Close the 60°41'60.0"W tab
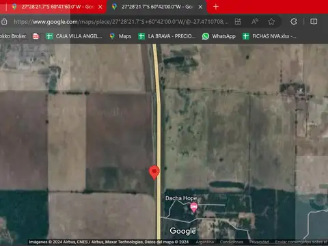The width and height of the screenshot is (328, 246). click(100, 7)
